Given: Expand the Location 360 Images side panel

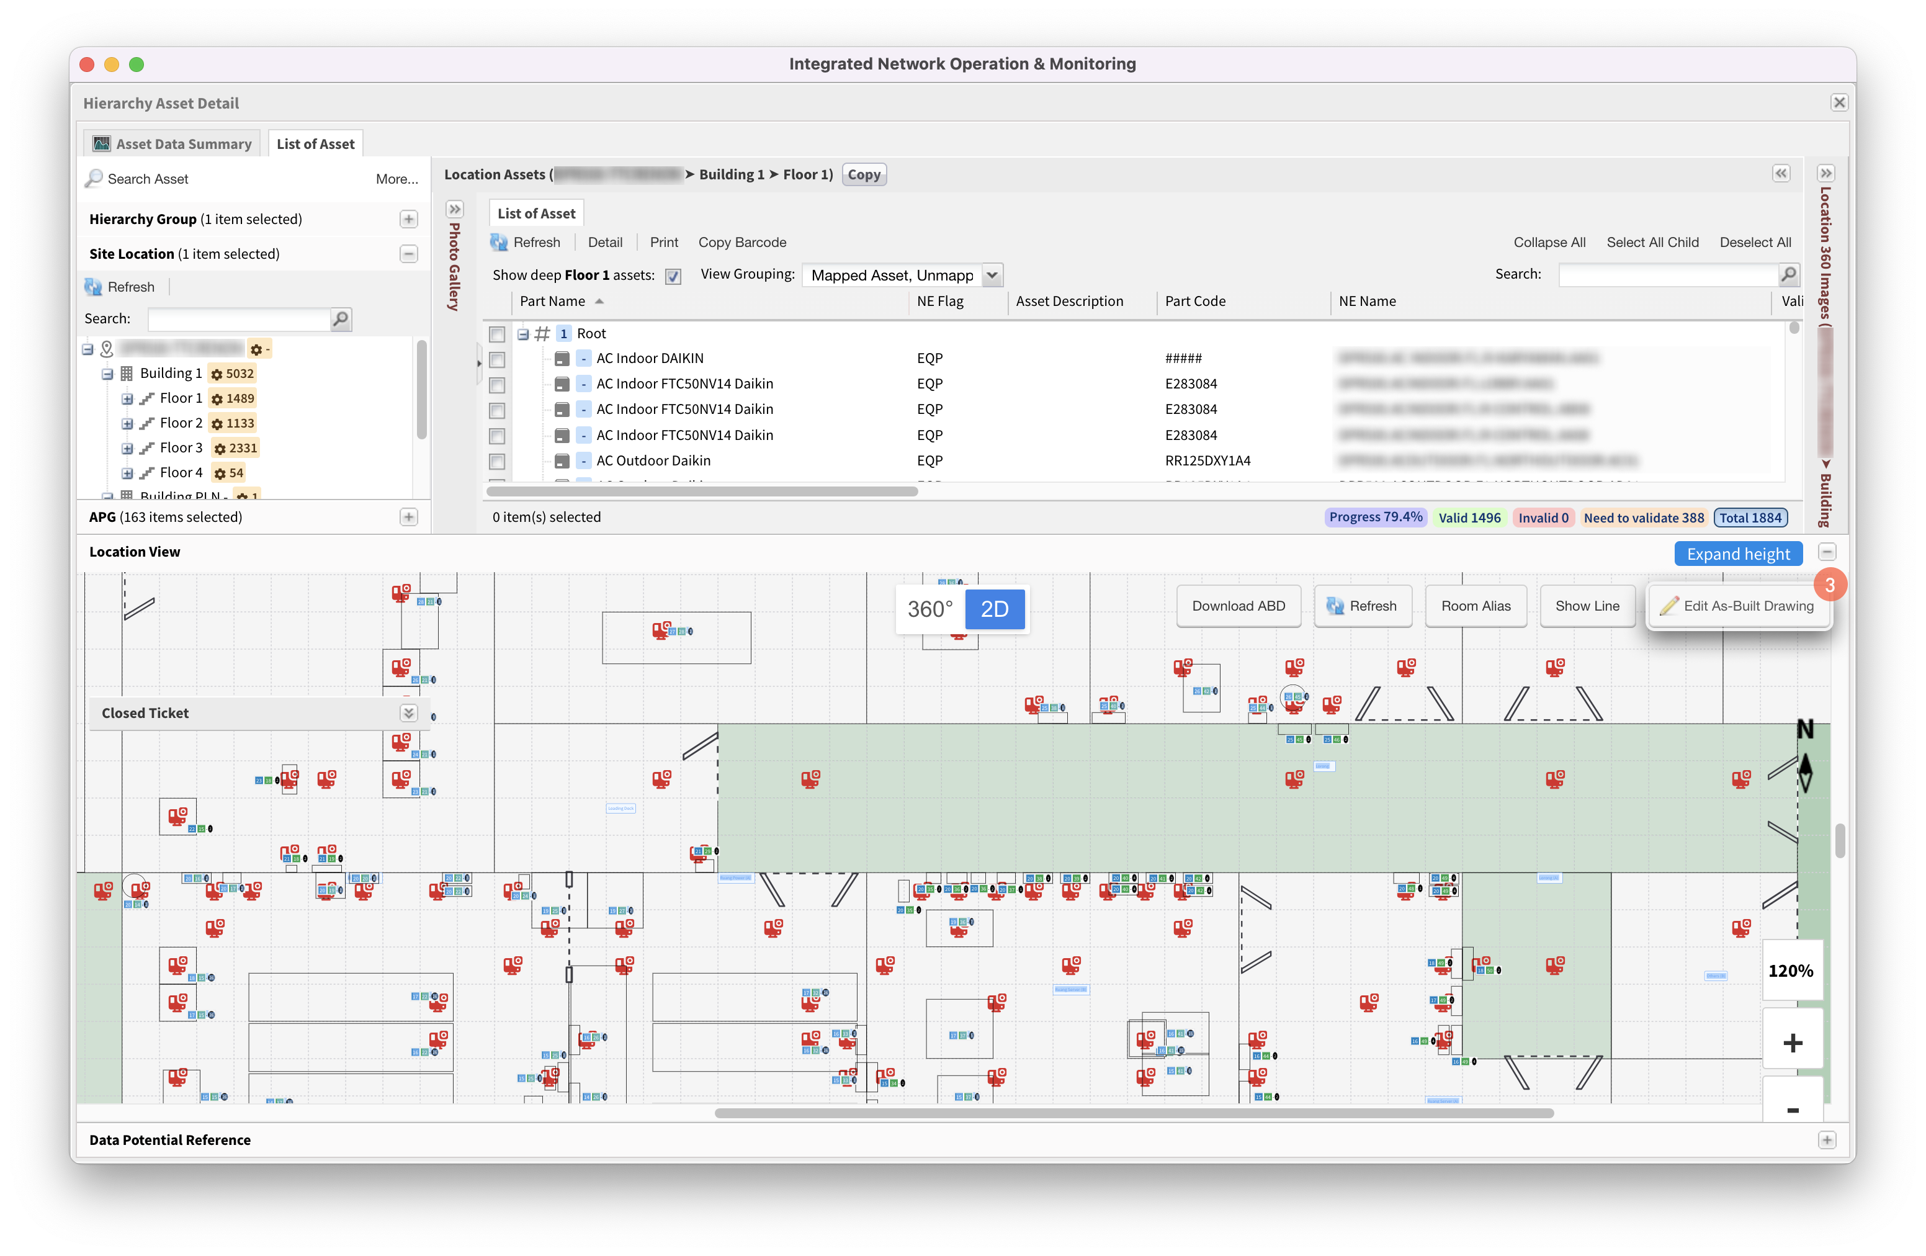Looking at the screenshot, I should coord(1825,173).
